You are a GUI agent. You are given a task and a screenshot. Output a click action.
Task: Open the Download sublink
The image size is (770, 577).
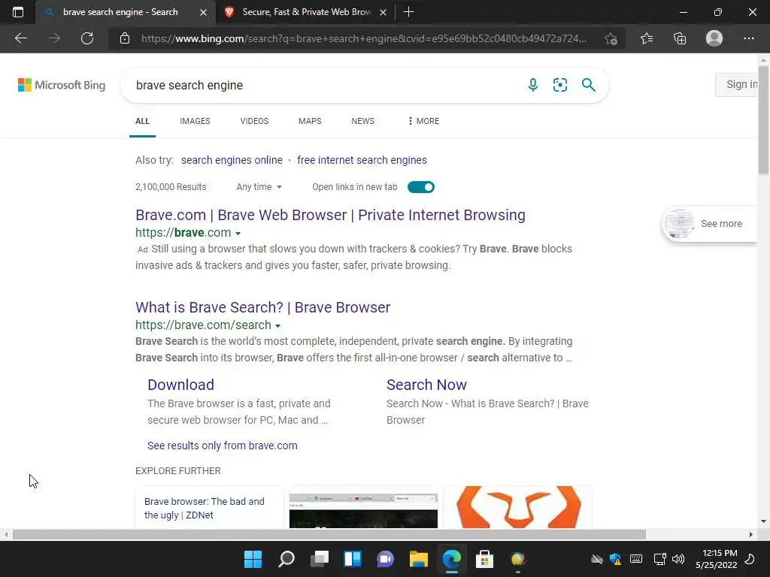click(180, 385)
